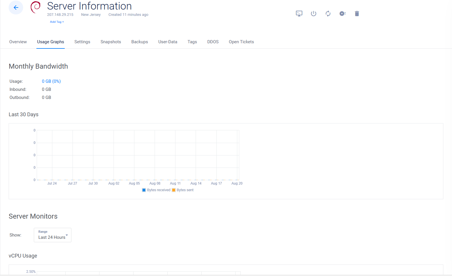The width and height of the screenshot is (452, 276).
Task: Click the Add Tag + link
Action: coord(57,22)
